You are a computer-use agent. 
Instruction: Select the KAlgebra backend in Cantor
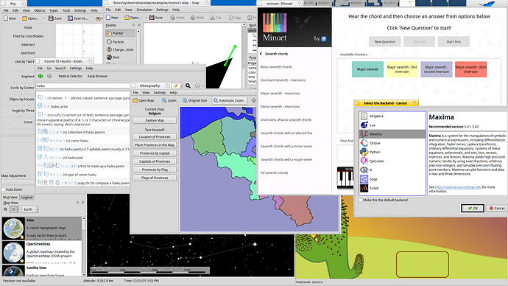[x=392, y=116]
